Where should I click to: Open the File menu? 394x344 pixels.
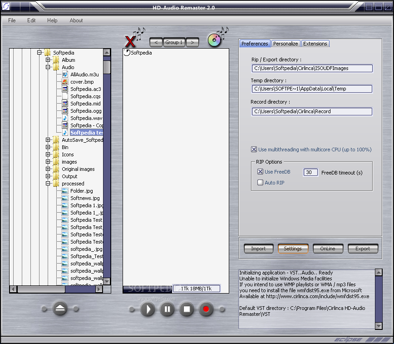pos(12,20)
